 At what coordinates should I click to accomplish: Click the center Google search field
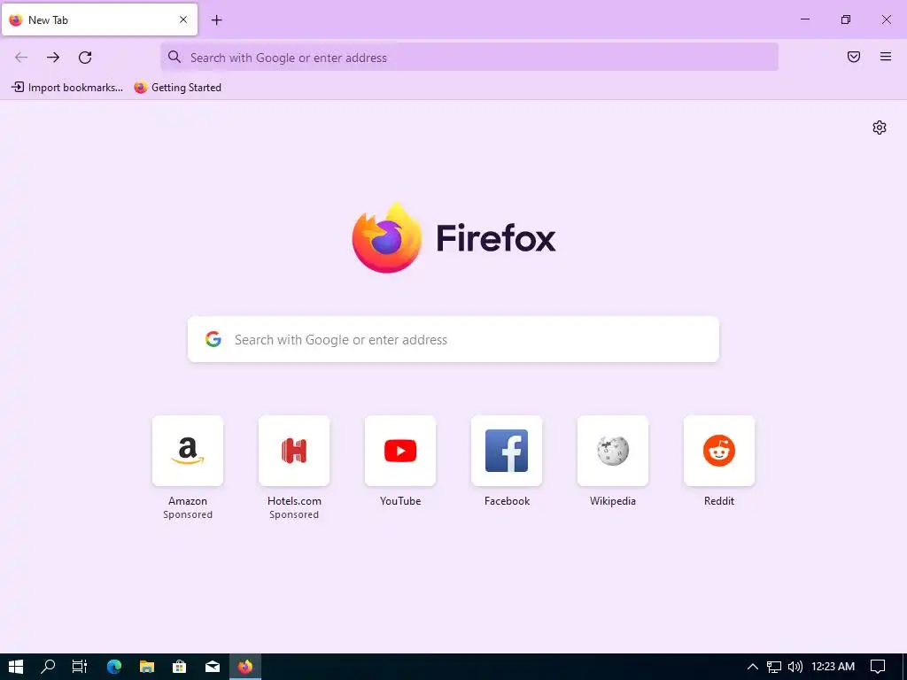click(453, 339)
